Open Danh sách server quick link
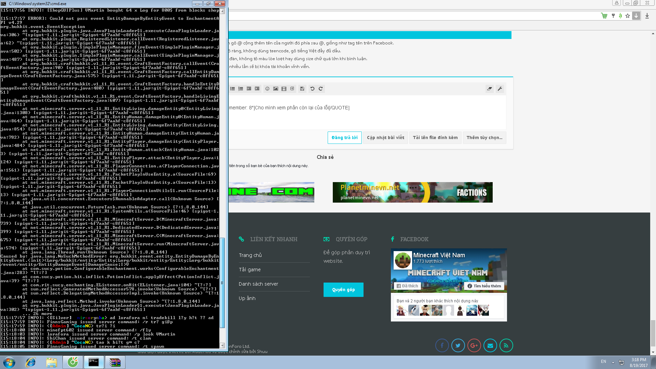The width and height of the screenshot is (656, 369). (x=258, y=284)
